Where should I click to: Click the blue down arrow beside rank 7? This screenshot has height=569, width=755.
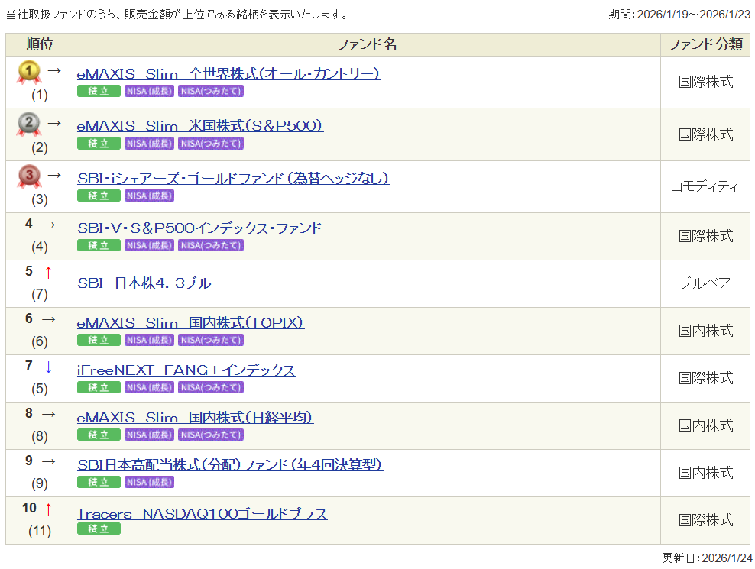coord(48,367)
